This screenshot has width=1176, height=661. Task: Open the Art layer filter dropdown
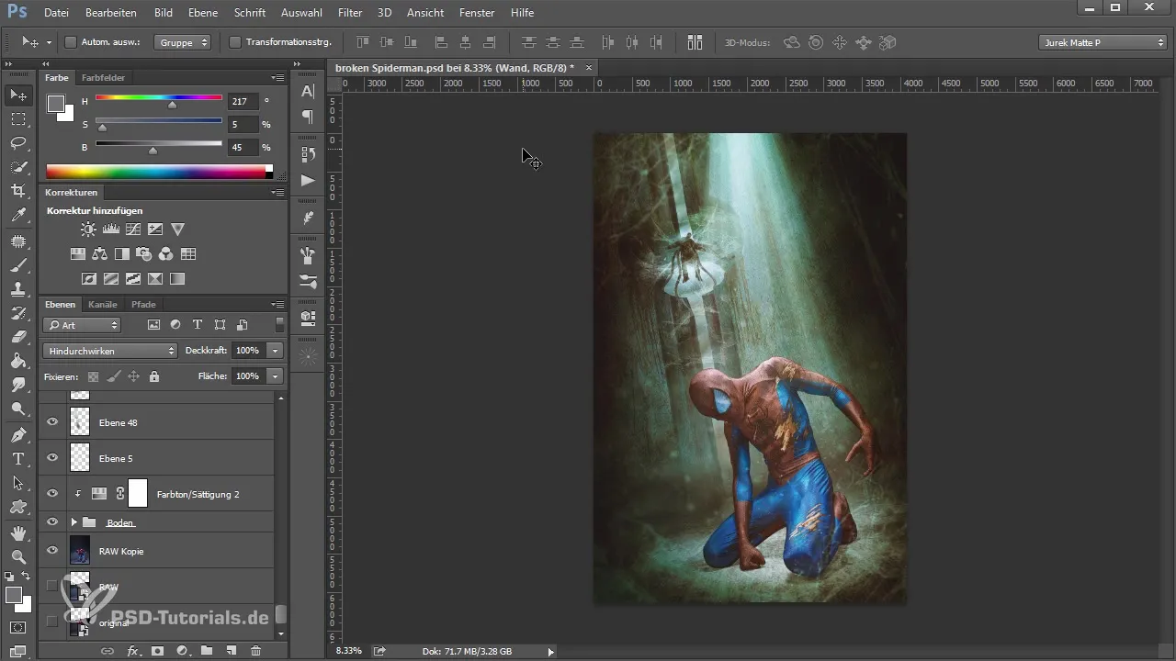pos(82,325)
